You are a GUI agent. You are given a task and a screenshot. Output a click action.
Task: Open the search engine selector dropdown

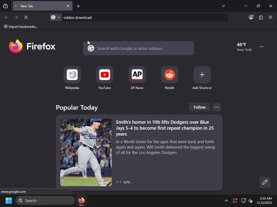click(55, 17)
